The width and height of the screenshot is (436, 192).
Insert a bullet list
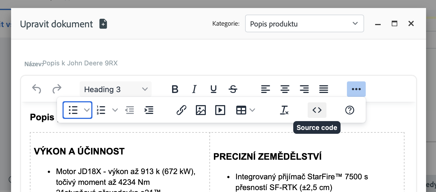[73, 110]
